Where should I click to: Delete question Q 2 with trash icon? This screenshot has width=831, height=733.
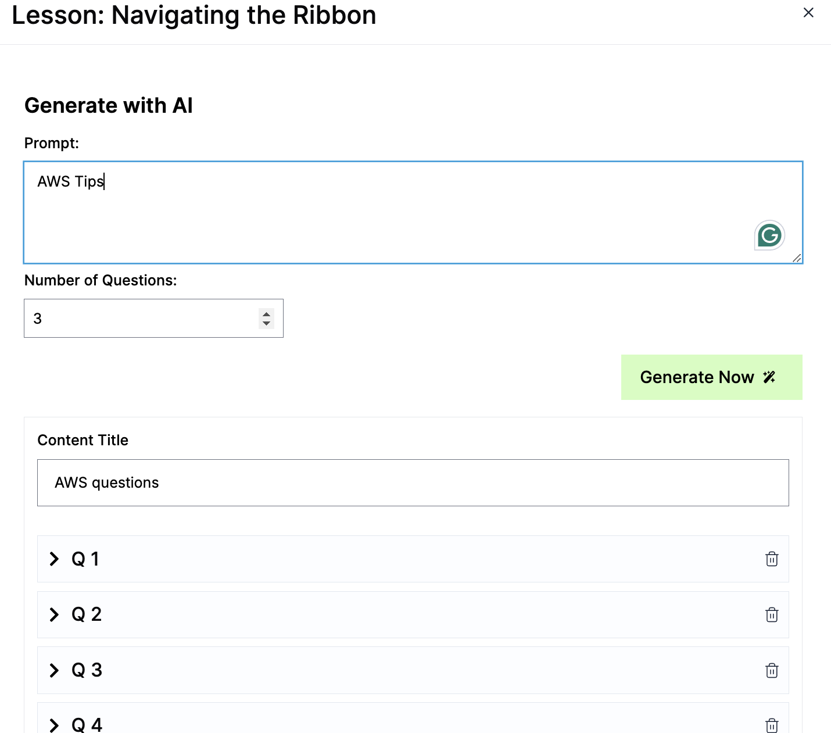[772, 614]
